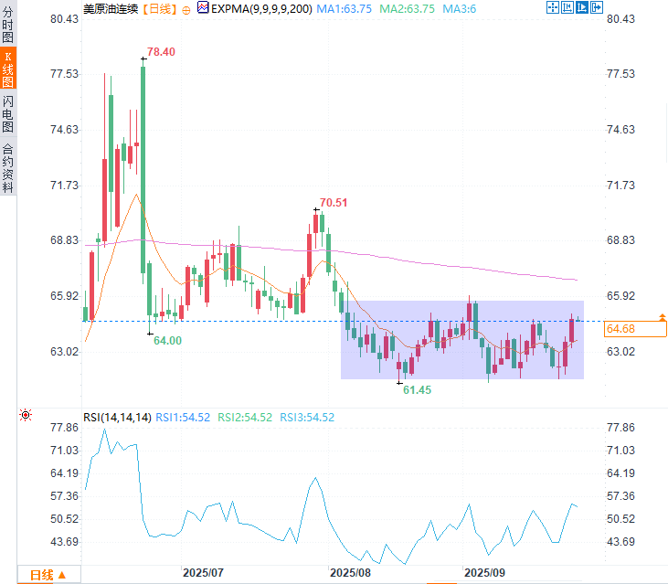Click the 64.00 low price label
Image resolution: width=668 pixels, height=584 pixels.
167,341
